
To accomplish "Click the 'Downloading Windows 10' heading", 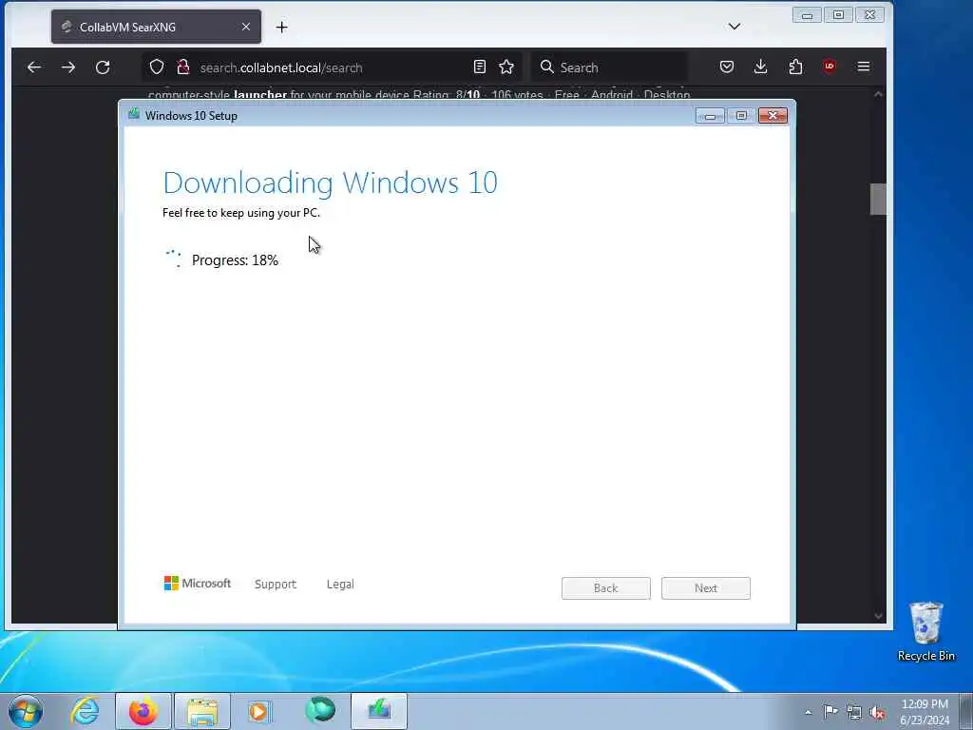I will click(x=330, y=182).
